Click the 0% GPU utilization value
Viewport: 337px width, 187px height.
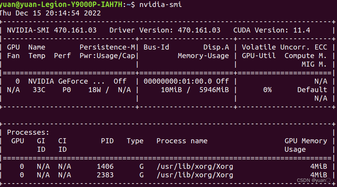pyautogui.click(x=268, y=90)
